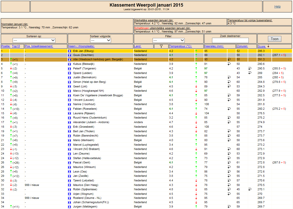Click the down arrow next to Score header
293x209 pixels.
pos(268,46)
